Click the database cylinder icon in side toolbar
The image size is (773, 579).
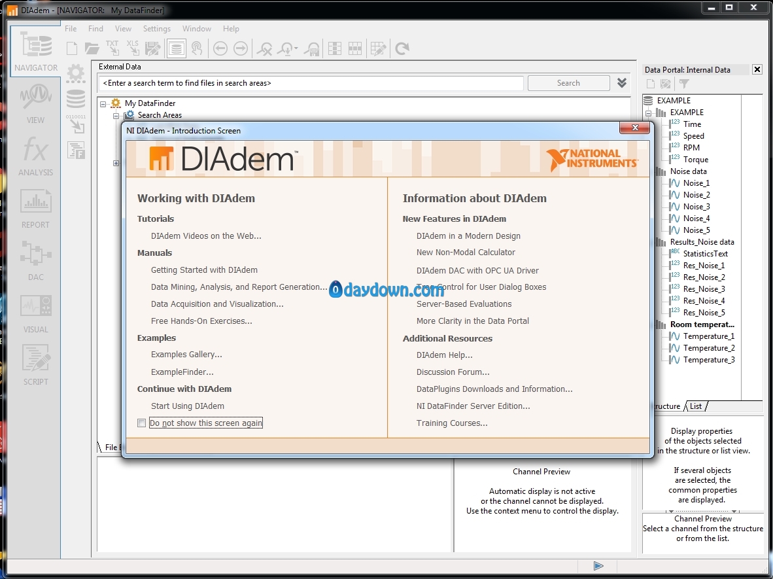76,99
